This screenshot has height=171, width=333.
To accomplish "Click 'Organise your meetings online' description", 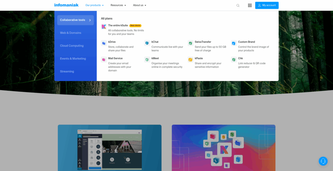I will [x=167, y=65].
